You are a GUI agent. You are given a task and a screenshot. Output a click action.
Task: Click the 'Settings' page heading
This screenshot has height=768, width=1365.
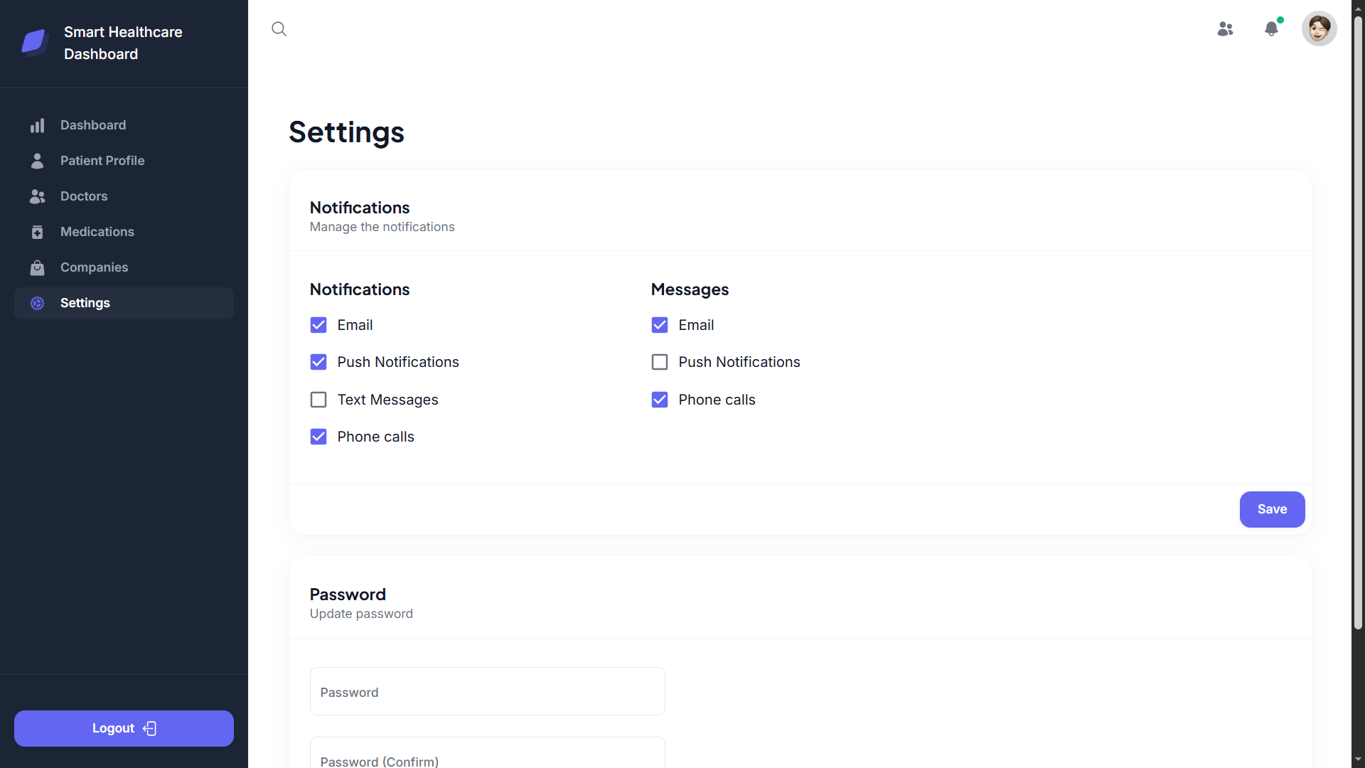346,132
